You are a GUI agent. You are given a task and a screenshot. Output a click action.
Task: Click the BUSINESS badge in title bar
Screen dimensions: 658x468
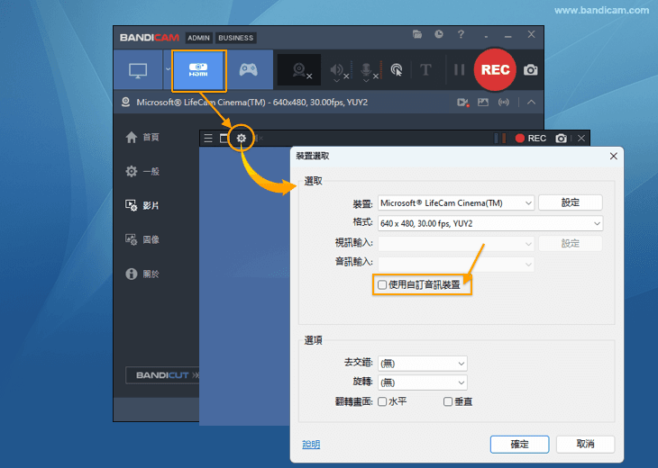pos(235,38)
